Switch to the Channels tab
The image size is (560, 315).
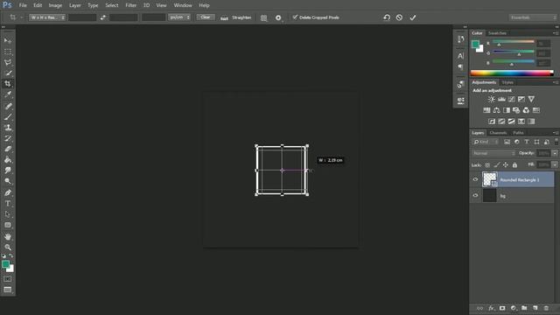click(498, 133)
